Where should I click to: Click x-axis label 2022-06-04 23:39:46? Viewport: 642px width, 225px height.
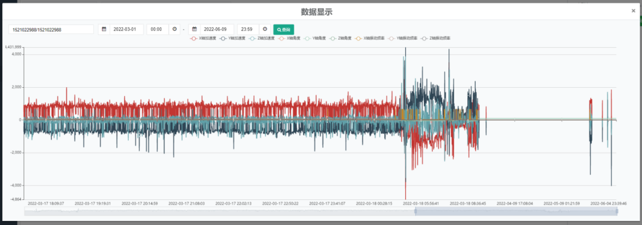[x=608, y=203]
